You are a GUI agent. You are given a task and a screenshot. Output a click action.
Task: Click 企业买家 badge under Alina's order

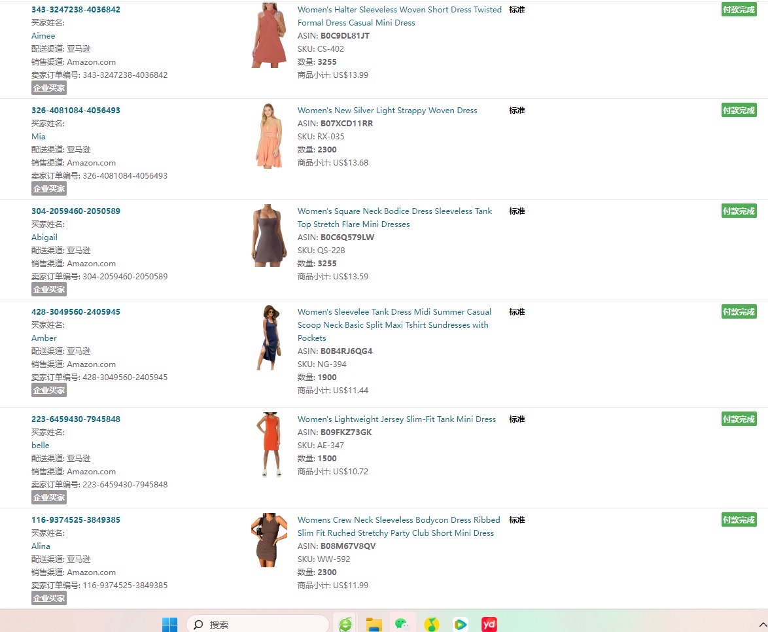(x=49, y=598)
